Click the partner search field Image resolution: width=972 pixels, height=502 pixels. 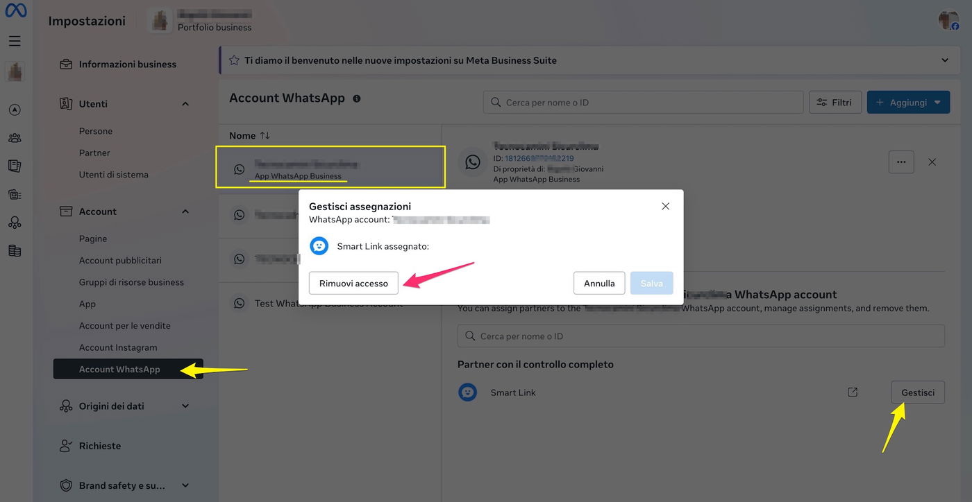(x=701, y=336)
